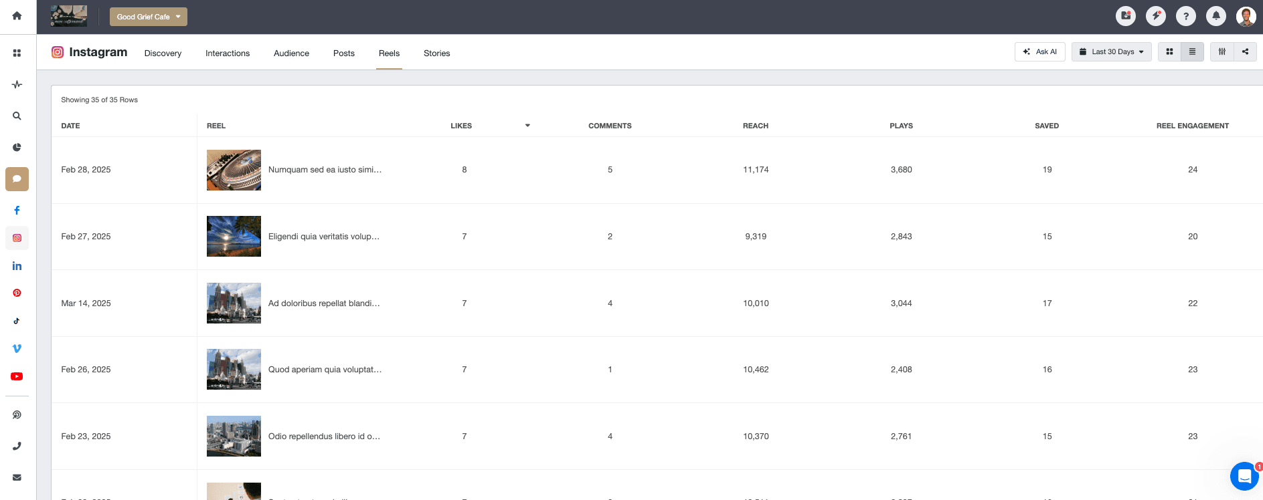Sort by the Reel column header
1263x500 pixels.
216,126
